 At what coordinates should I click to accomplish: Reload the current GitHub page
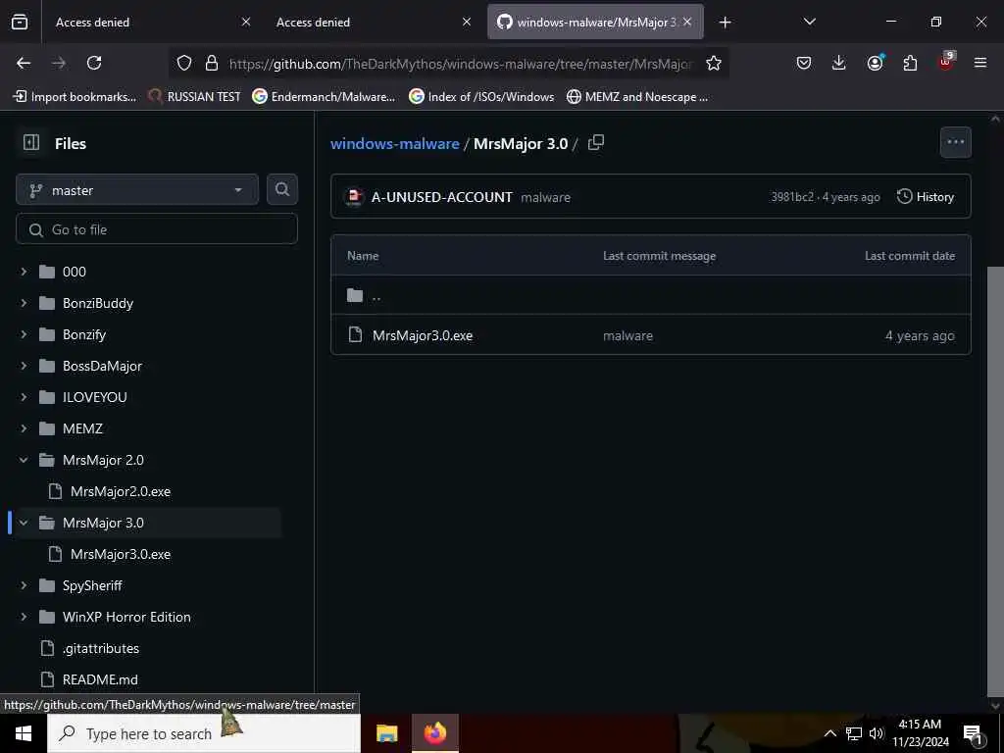(94, 63)
